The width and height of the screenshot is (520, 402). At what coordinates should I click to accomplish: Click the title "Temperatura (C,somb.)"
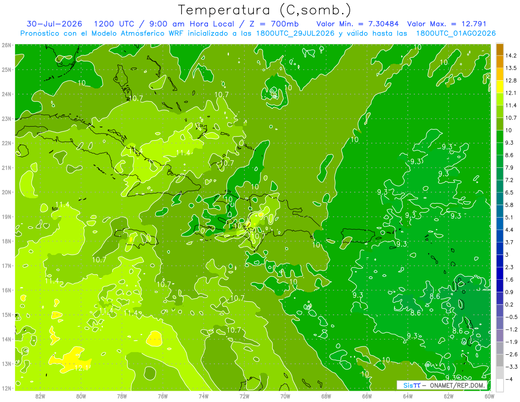coord(265,10)
